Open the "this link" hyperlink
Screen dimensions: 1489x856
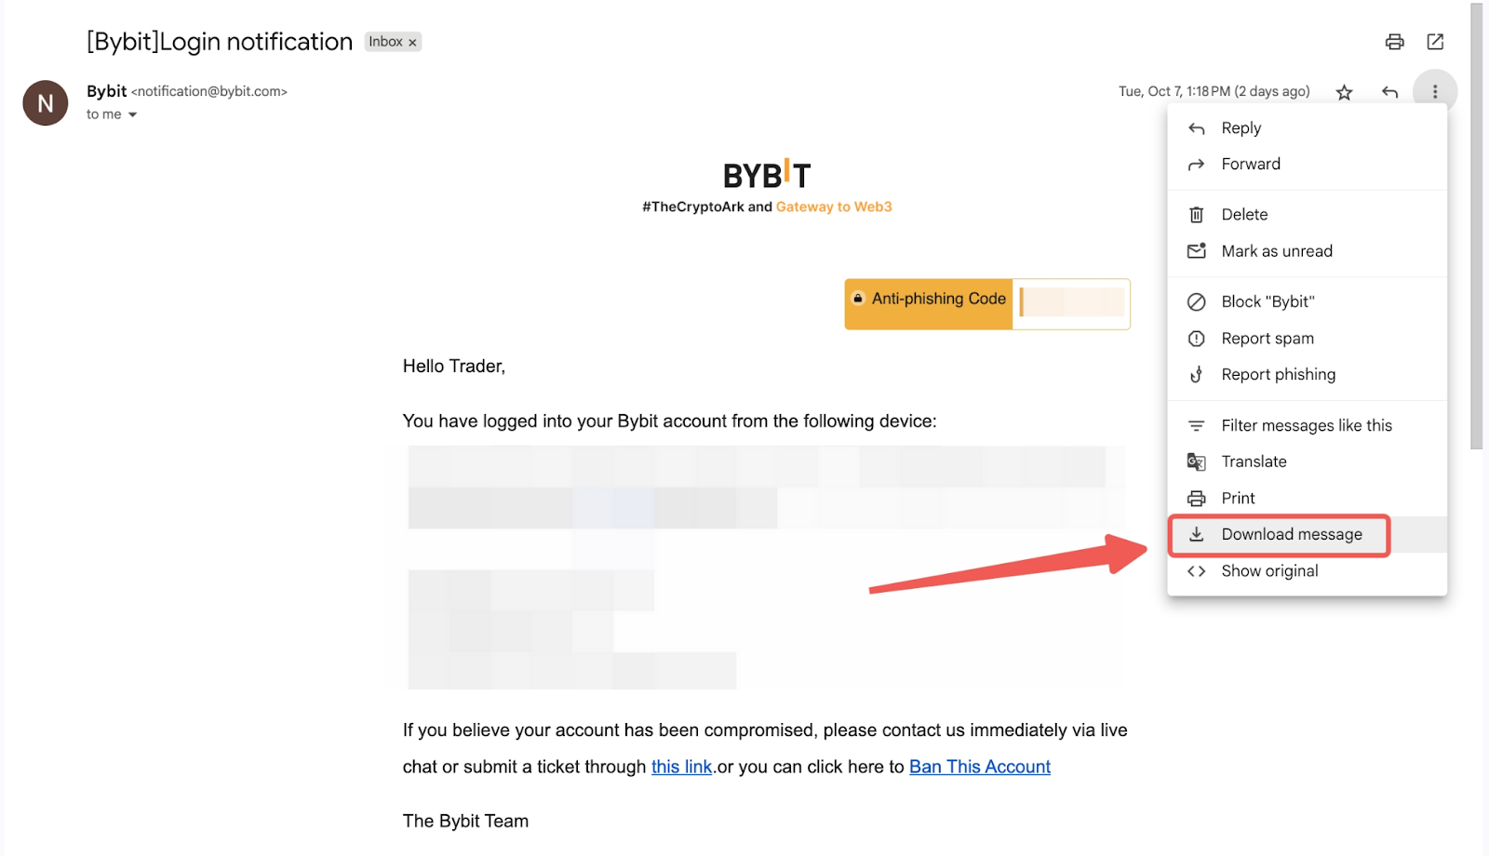tap(681, 767)
